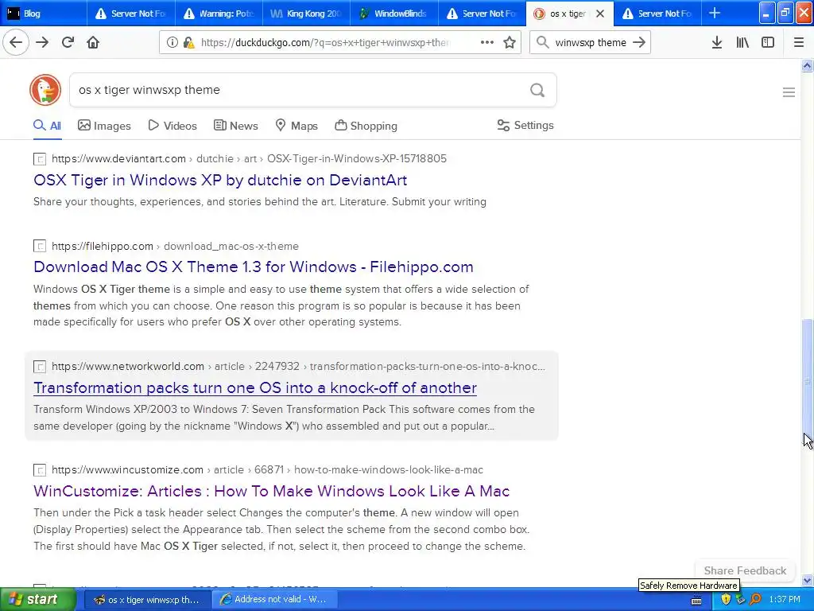Click the Windows start button
Screen dimensions: 814x611
(37, 599)
